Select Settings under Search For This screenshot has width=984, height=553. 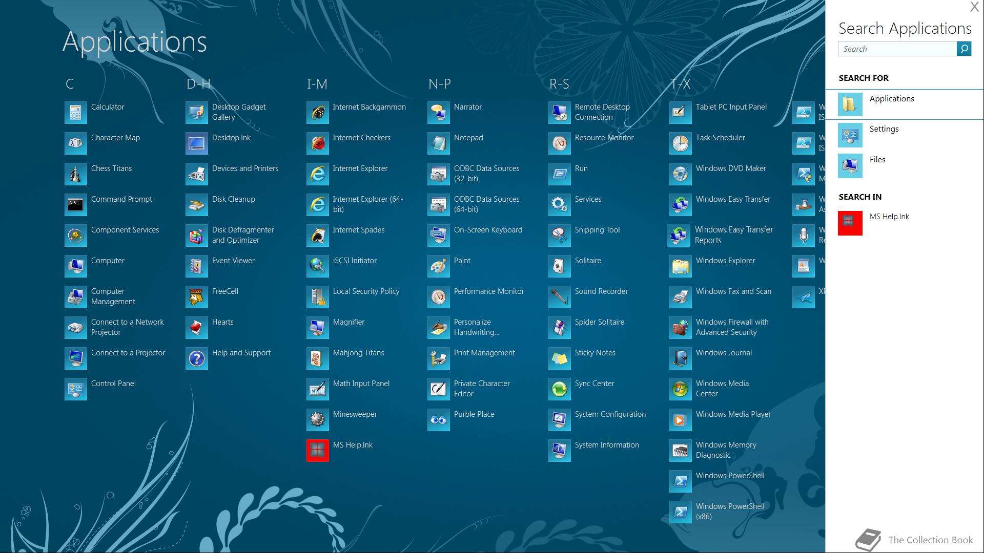905,135
